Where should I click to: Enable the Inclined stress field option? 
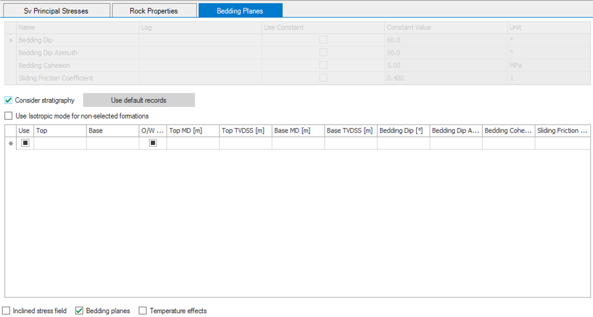coord(6,311)
